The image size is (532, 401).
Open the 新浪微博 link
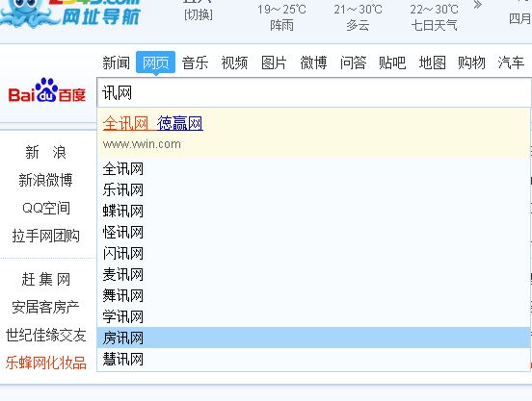(x=46, y=180)
